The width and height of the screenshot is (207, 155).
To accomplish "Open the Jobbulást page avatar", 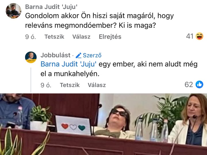I will click(31, 57).
